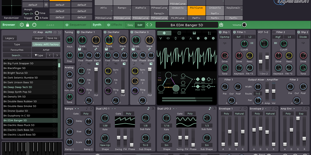Click the Import button
The height and width of the screenshot is (155, 311).
(39, 38)
